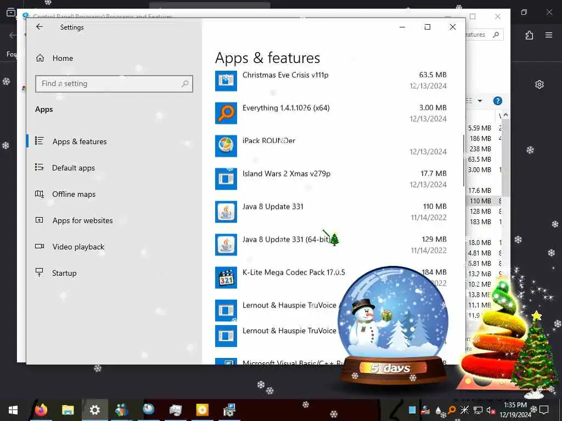This screenshot has height=421, width=562.
Task: Click the Island Wars 2 Xmas app icon
Action: pos(226,179)
